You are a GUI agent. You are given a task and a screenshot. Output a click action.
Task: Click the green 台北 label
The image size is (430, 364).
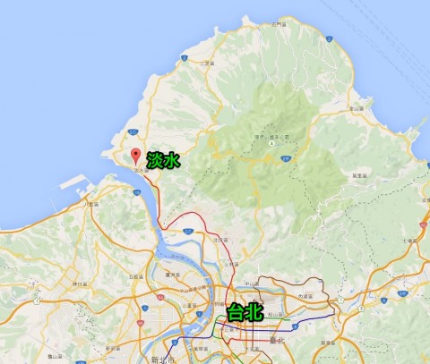(245, 312)
